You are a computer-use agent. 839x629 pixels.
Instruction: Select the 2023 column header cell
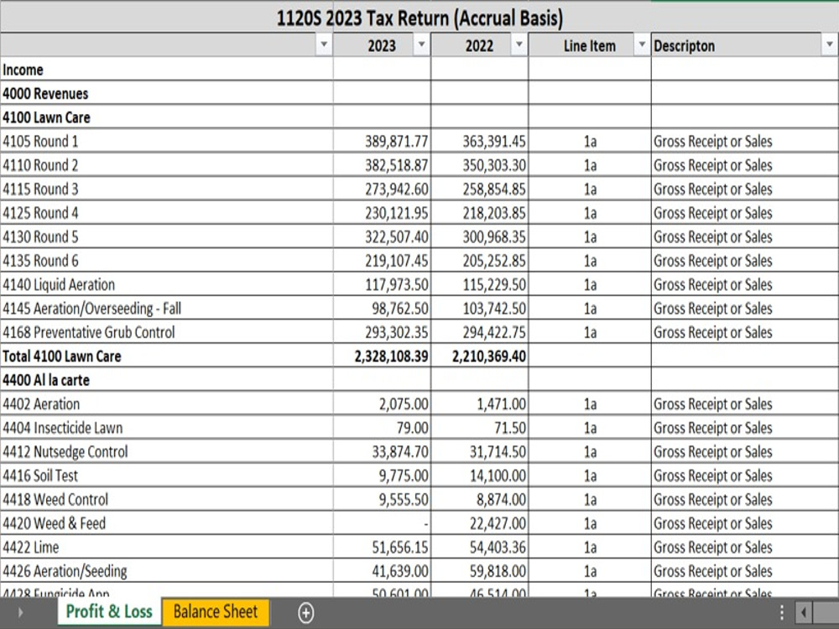[382, 45]
